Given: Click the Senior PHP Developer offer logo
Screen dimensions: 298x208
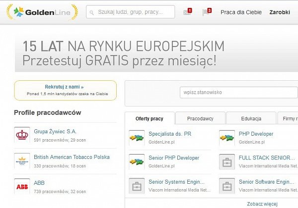Looking at the screenshot, I should point(137,162).
